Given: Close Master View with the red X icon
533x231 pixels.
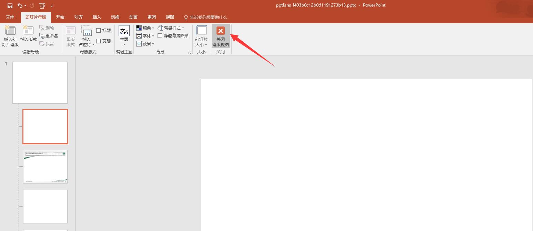Looking at the screenshot, I should point(221,31).
